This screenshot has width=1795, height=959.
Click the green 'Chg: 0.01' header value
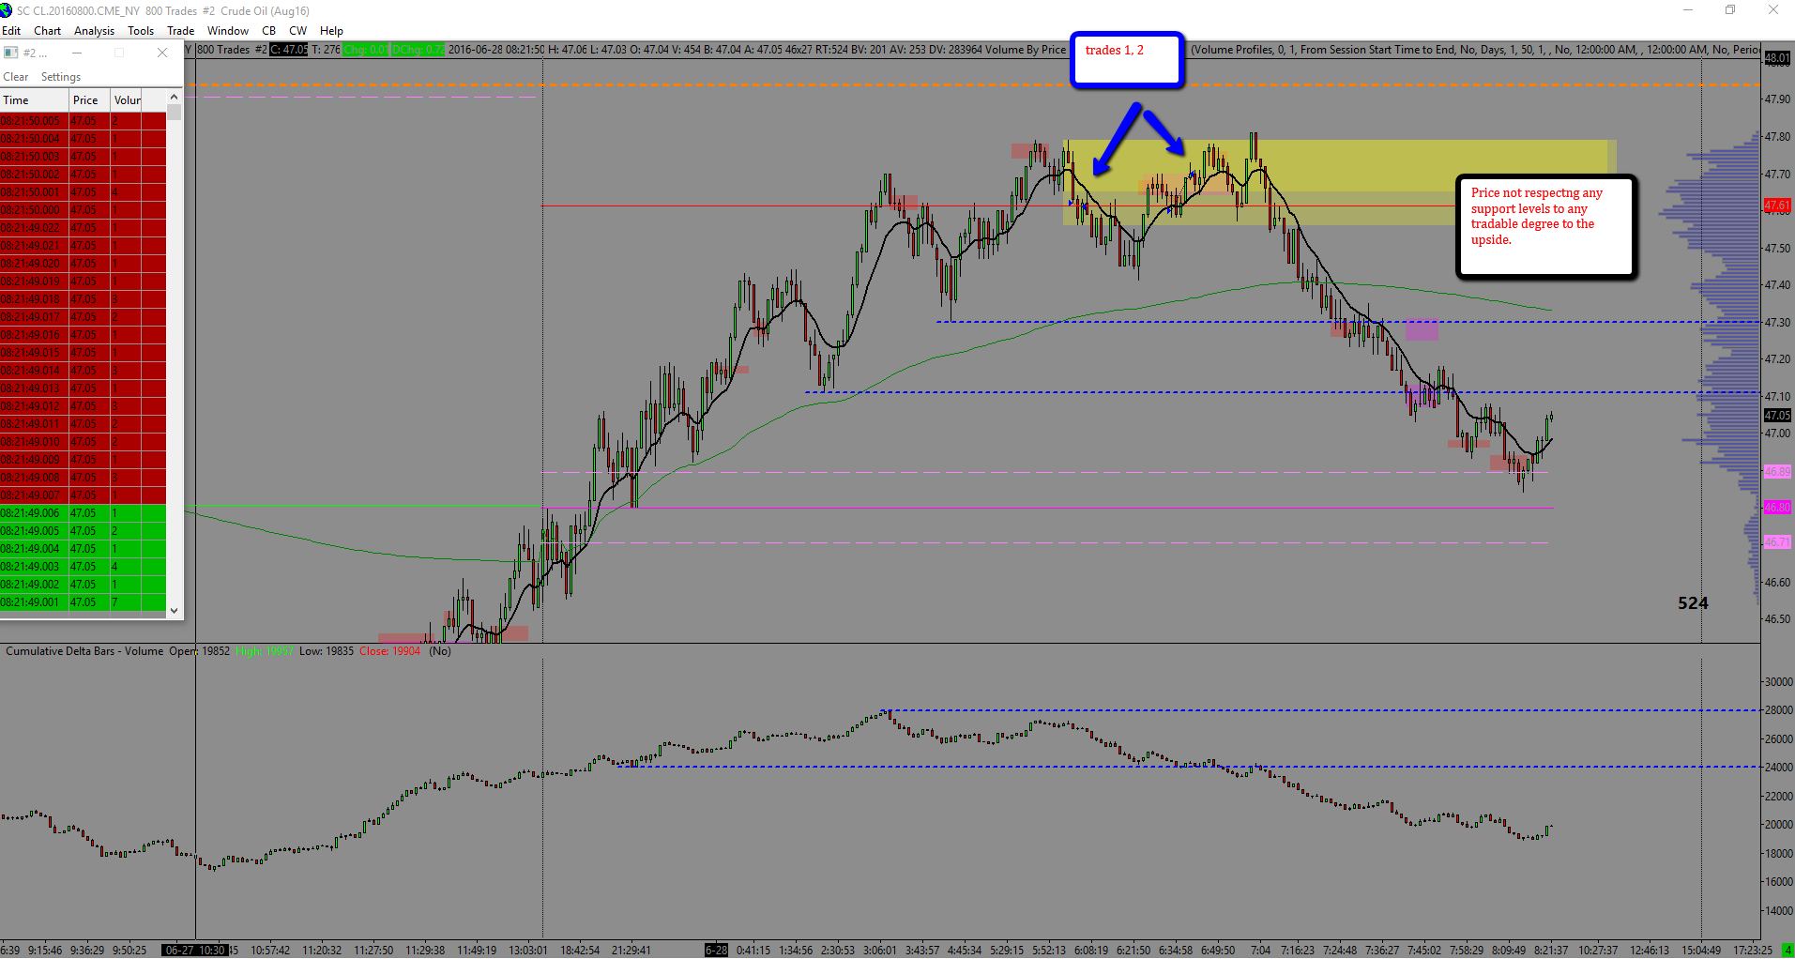click(366, 50)
